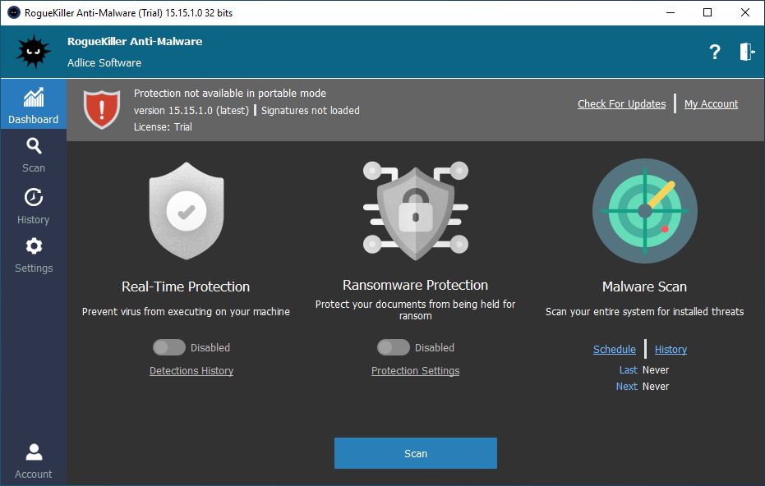Open the History clock sidebar item

(33, 206)
